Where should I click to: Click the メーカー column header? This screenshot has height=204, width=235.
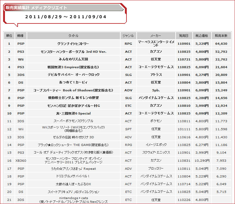[x=156, y=35]
